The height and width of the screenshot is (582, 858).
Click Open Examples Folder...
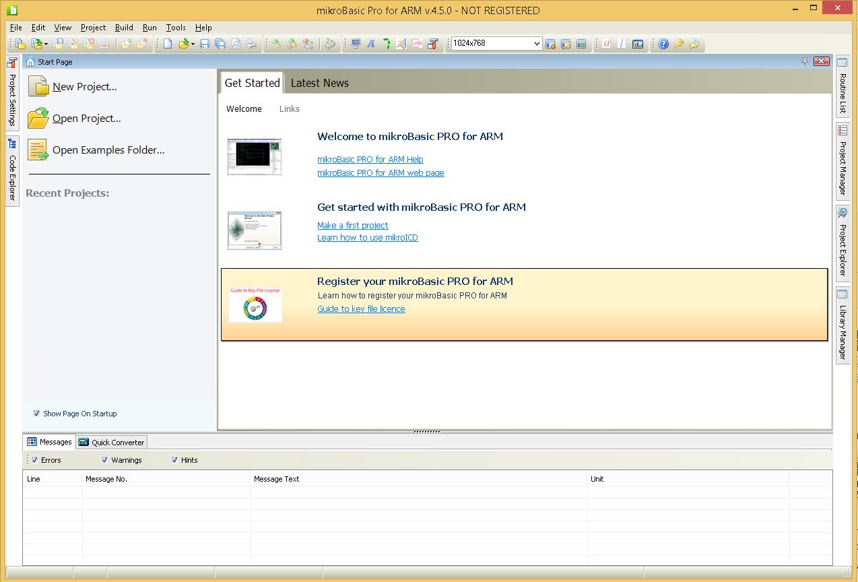click(96, 150)
